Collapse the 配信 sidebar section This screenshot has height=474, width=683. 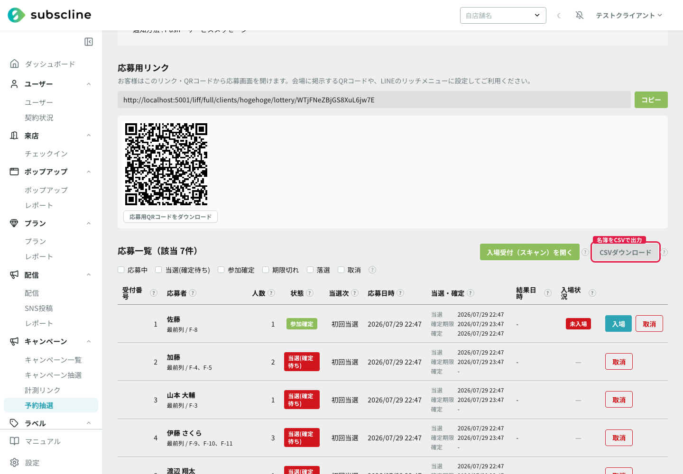[89, 275]
